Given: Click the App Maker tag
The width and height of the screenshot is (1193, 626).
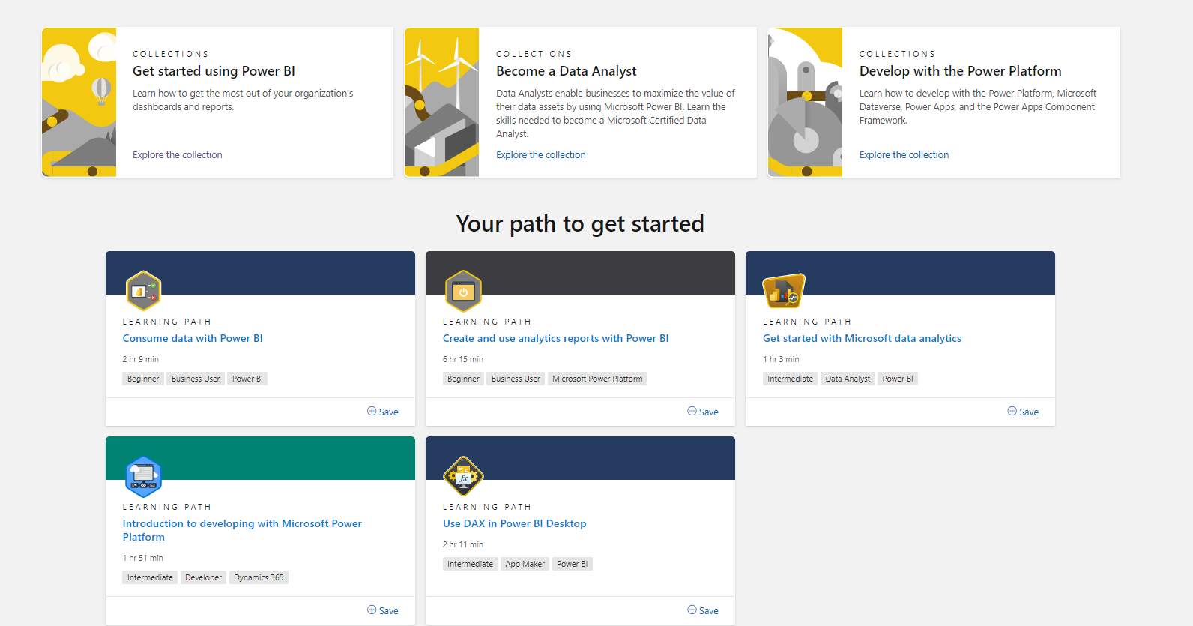Looking at the screenshot, I should [x=525, y=564].
